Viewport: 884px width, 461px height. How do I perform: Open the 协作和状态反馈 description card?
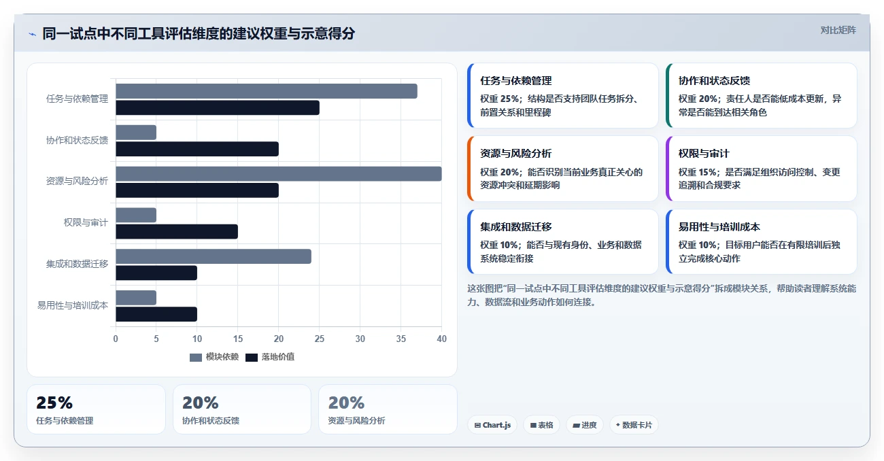762,96
